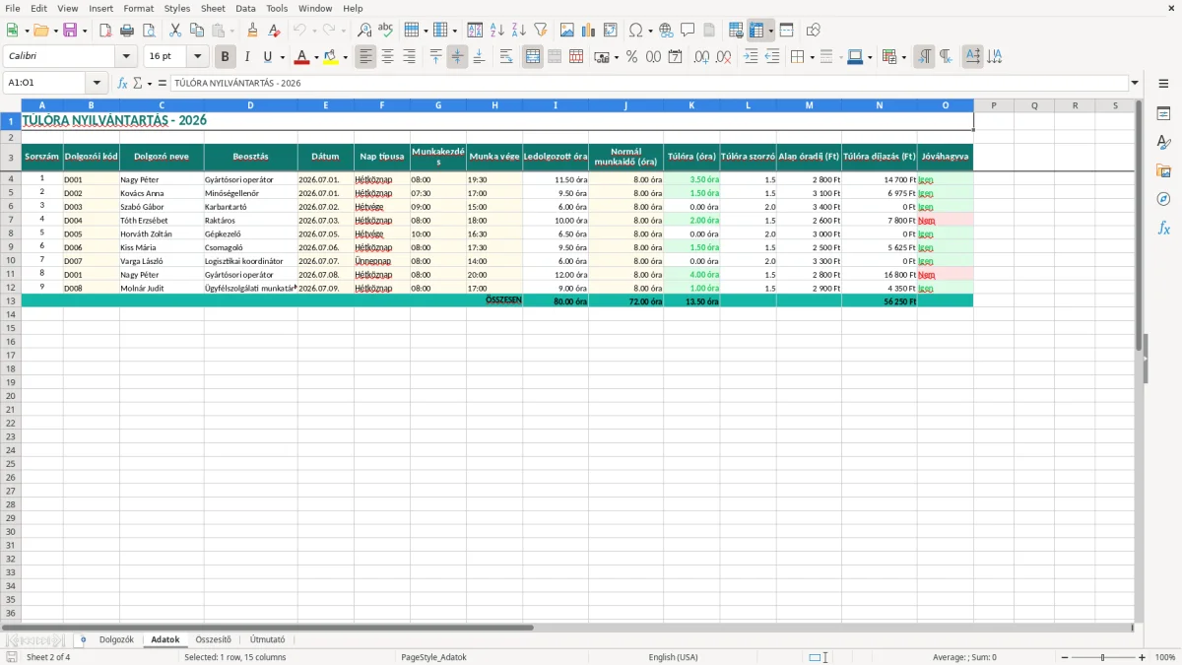Format cell as date

point(675,57)
